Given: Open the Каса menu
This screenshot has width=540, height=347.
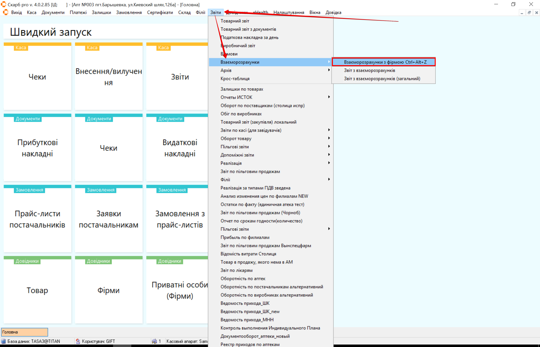Looking at the screenshot, I should (x=32, y=12).
